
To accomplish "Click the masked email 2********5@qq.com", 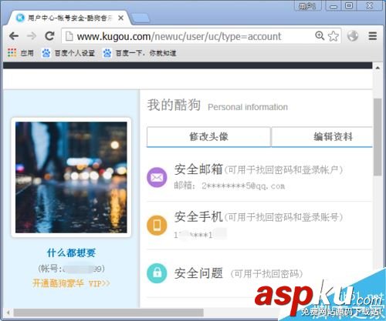I will coord(243,186).
